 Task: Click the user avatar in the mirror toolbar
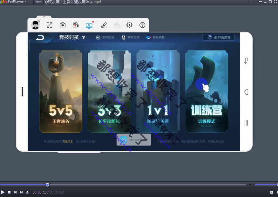point(35,25)
